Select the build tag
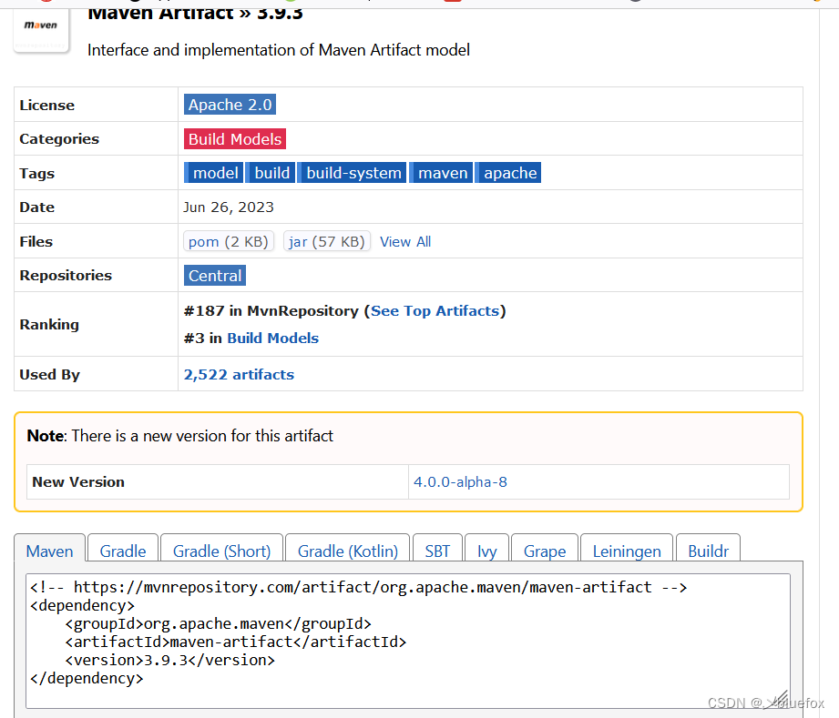The height and width of the screenshot is (718, 839). click(271, 173)
